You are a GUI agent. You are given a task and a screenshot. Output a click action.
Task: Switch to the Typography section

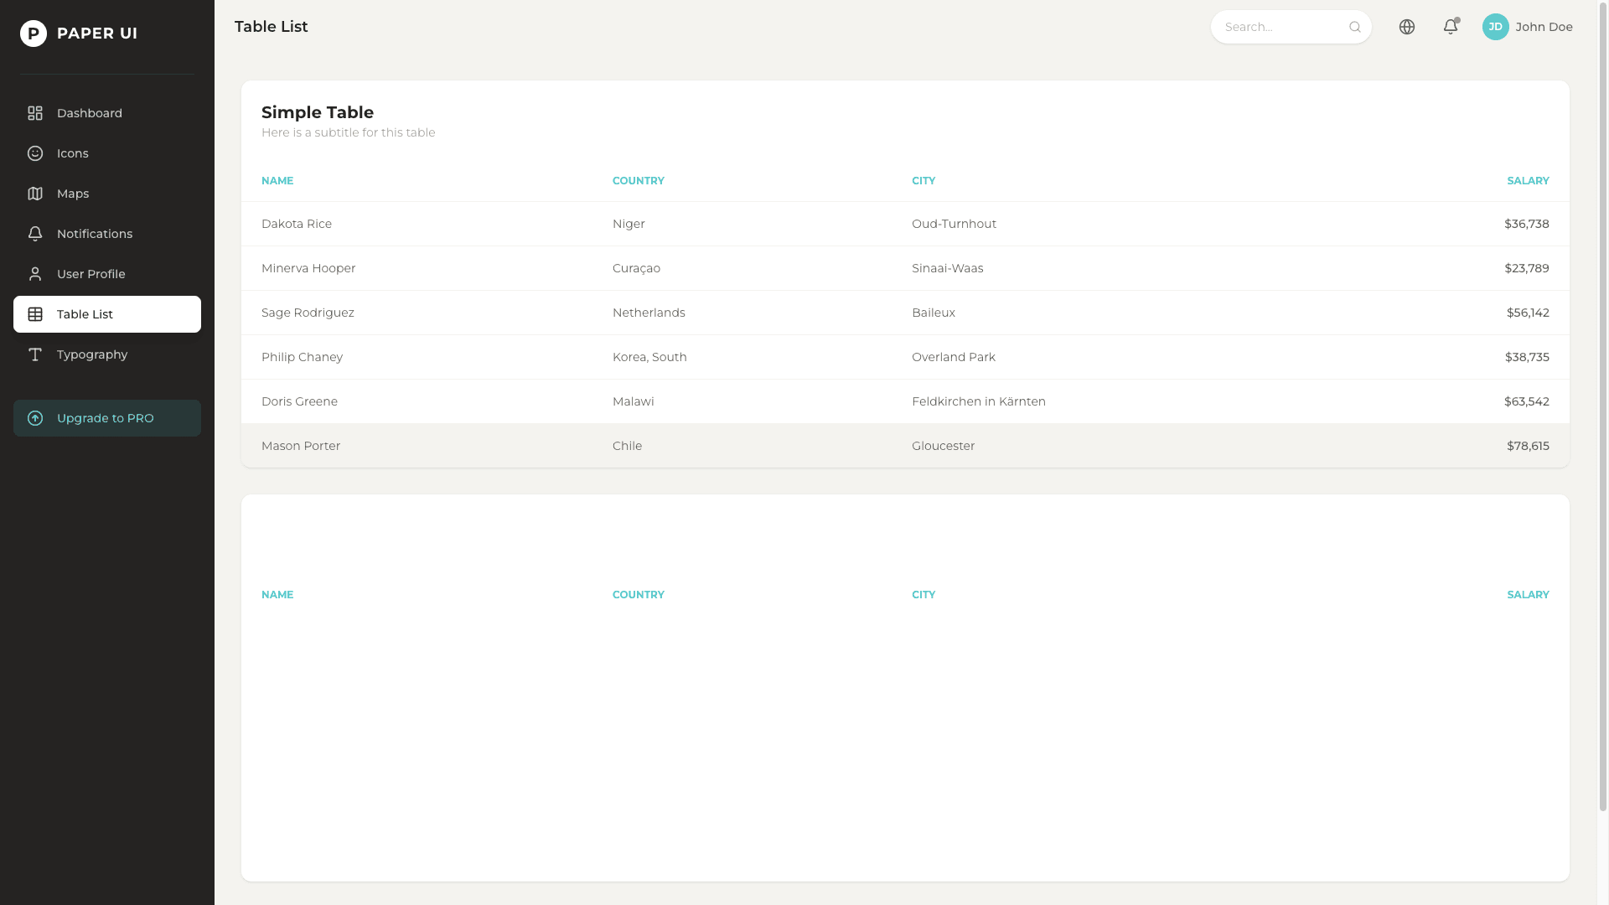(x=92, y=354)
